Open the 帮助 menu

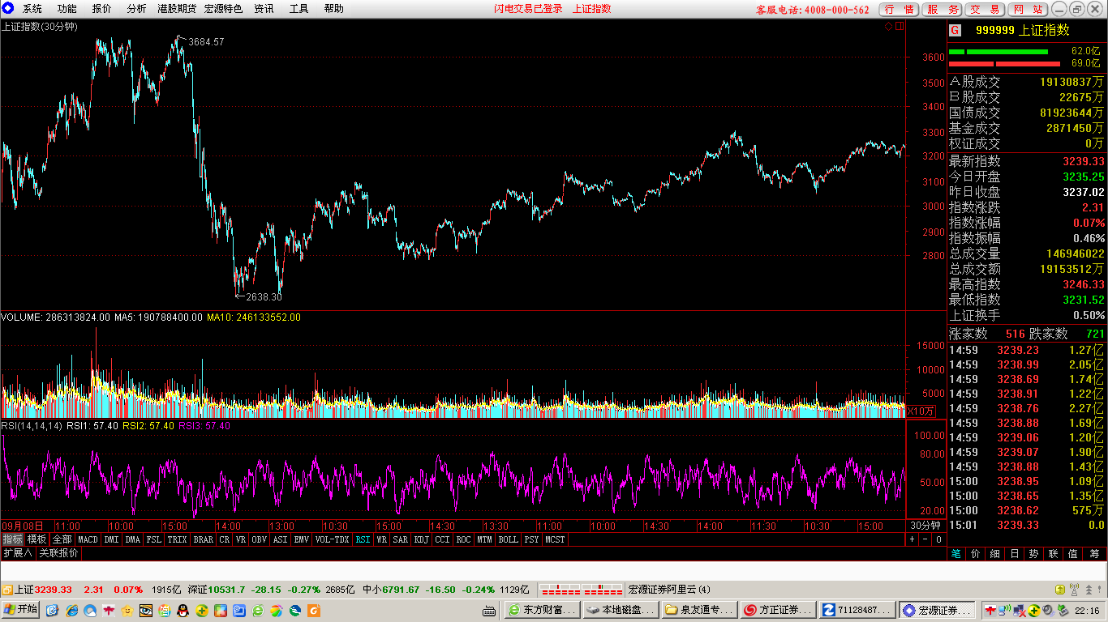[x=333, y=9]
